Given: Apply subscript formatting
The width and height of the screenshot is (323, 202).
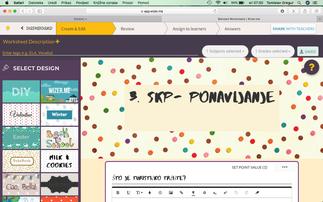Looking at the screenshot, I should click(x=215, y=193).
